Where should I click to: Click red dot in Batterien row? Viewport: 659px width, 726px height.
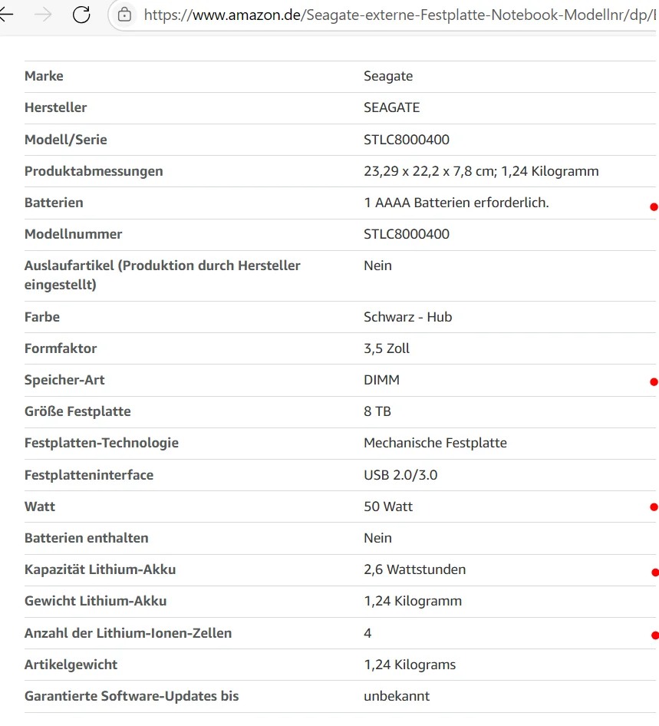click(x=654, y=206)
